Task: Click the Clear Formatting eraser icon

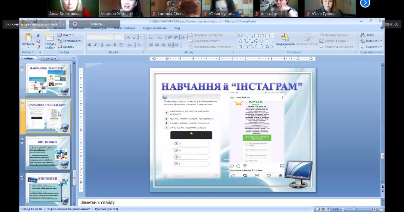Action: click(x=141, y=37)
